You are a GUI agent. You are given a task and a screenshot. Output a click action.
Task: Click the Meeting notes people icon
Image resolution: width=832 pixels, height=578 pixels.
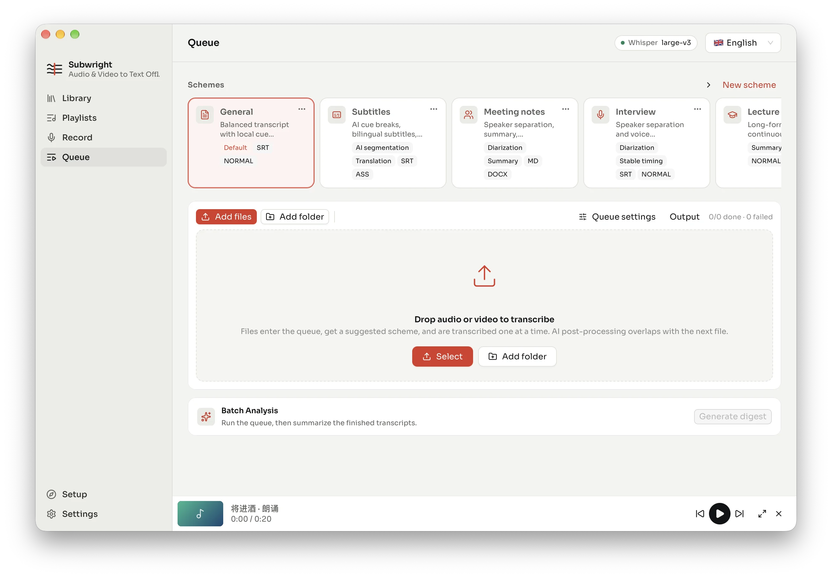point(469,115)
